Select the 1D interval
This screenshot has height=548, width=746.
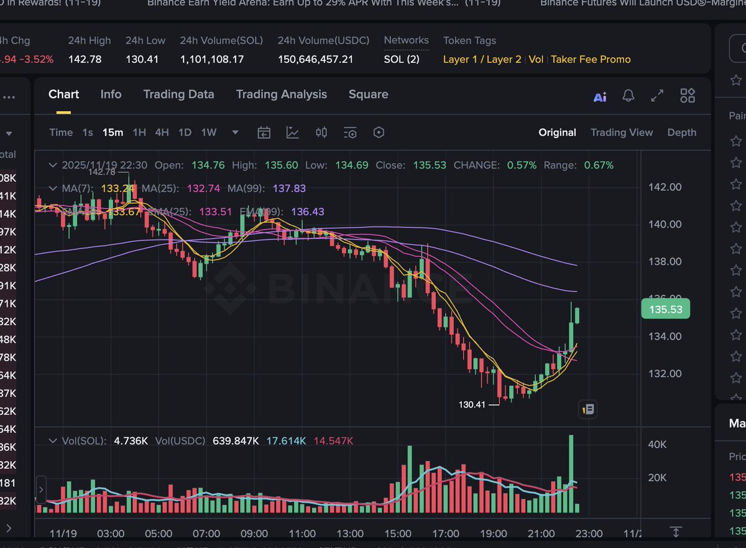(x=185, y=132)
